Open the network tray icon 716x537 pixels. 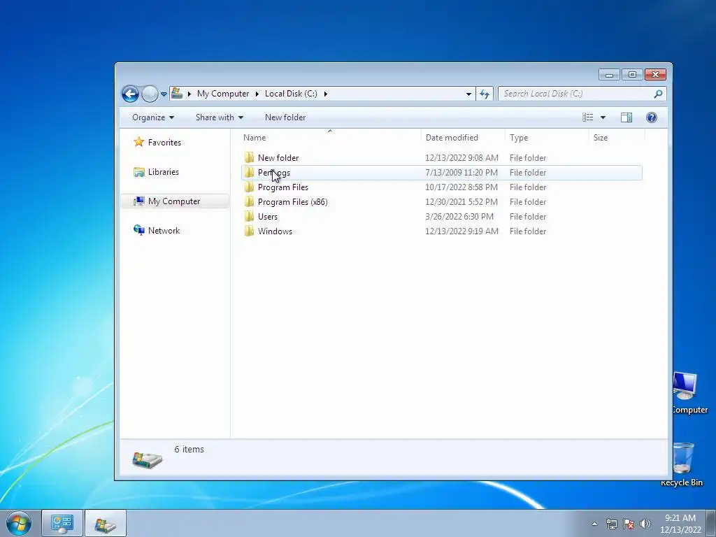611,524
